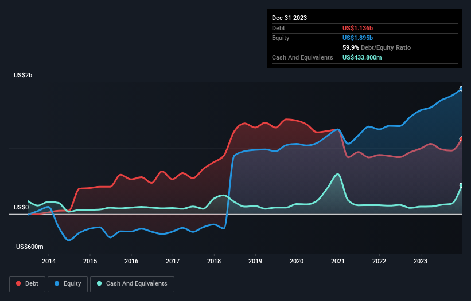Click the blue Equity endpoint marker
Viewport: 471px width, 301px height.
(x=461, y=89)
